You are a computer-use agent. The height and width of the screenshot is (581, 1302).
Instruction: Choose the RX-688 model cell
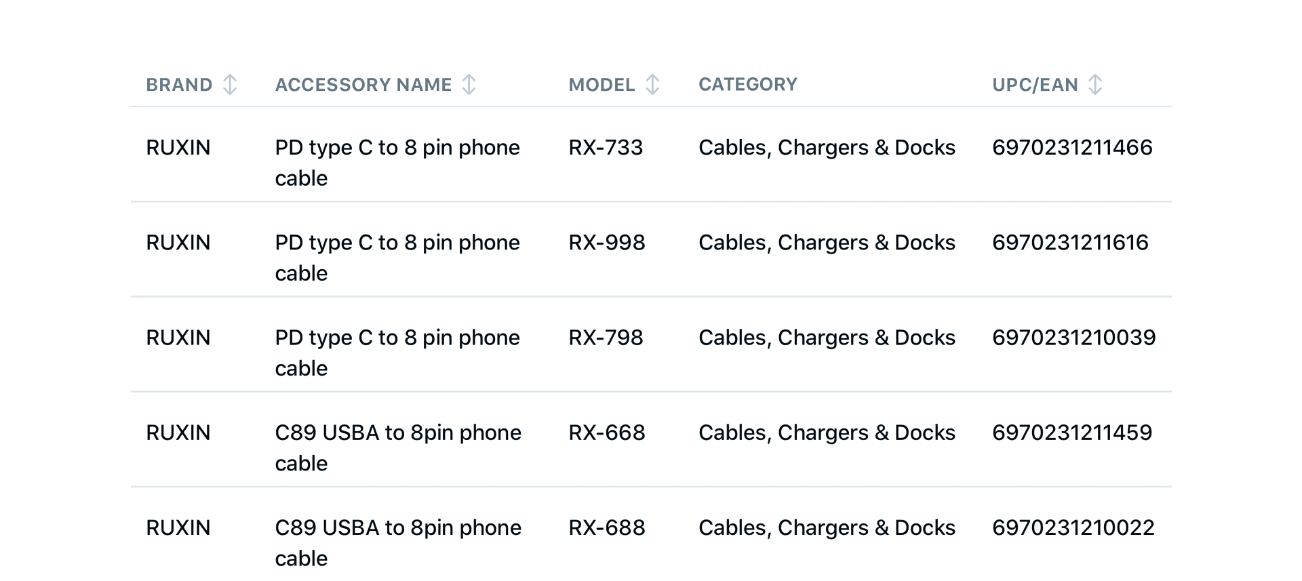(x=607, y=527)
